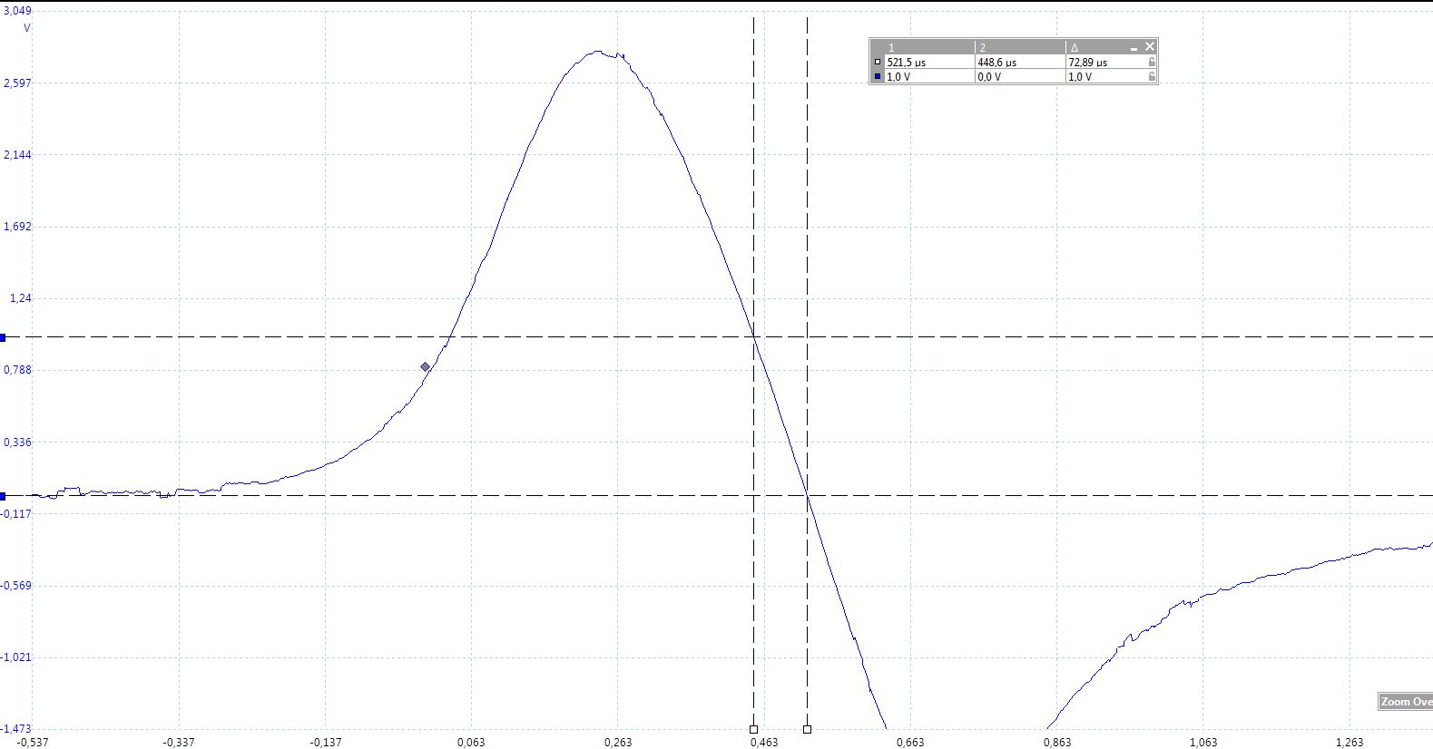
Task: Open the Zoom Overview panel
Action: pyautogui.click(x=1405, y=702)
